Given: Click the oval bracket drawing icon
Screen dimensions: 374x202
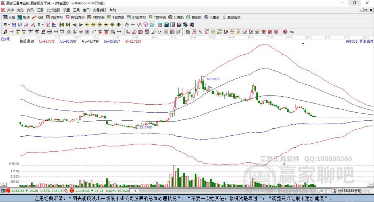Looking at the screenshot, I should point(49,32).
